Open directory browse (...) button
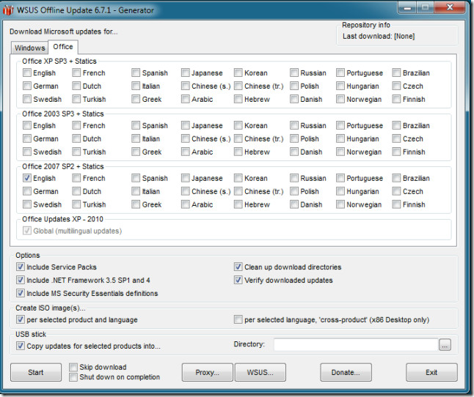The height and width of the screenshot is (397, 474). coord(445,345)
